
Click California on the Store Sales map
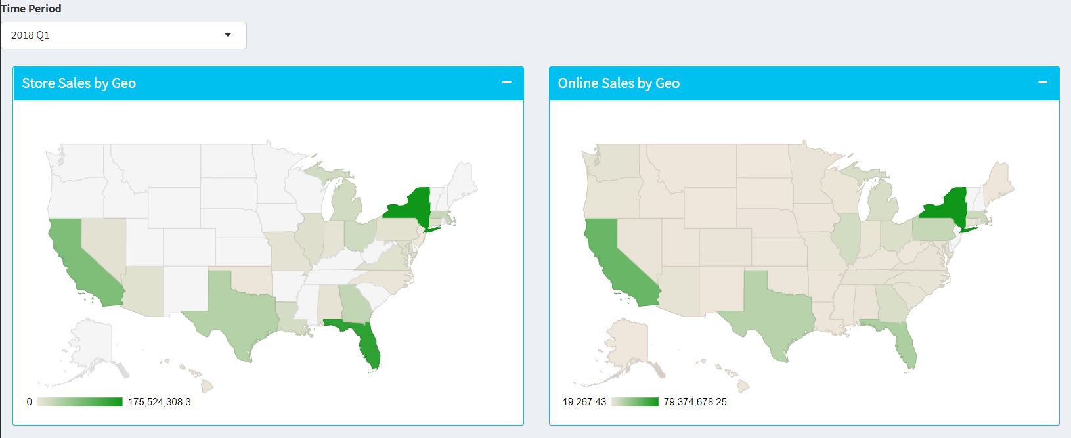tap(82, 263)
